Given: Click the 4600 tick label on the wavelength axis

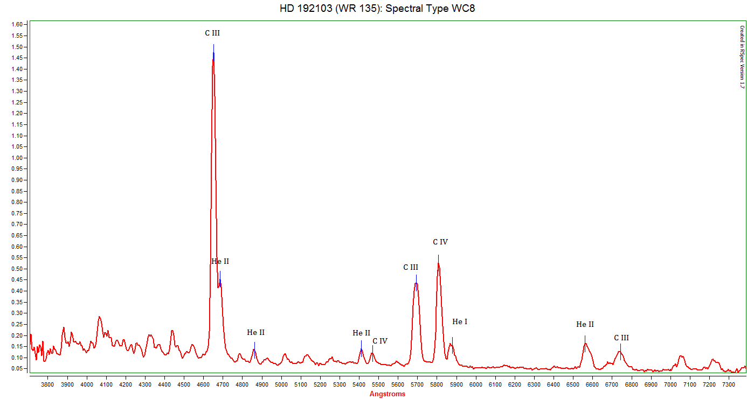Looking at the screenshot, I should pos(203,384).
